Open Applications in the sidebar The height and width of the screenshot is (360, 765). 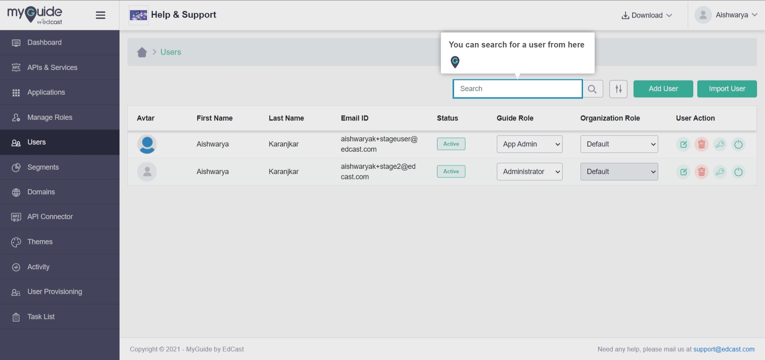pyautogui.click(x=60, y=92)
